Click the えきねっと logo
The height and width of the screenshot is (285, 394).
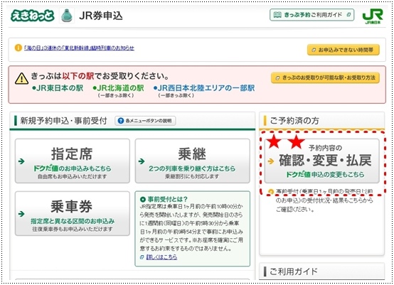tap(32, 16)
